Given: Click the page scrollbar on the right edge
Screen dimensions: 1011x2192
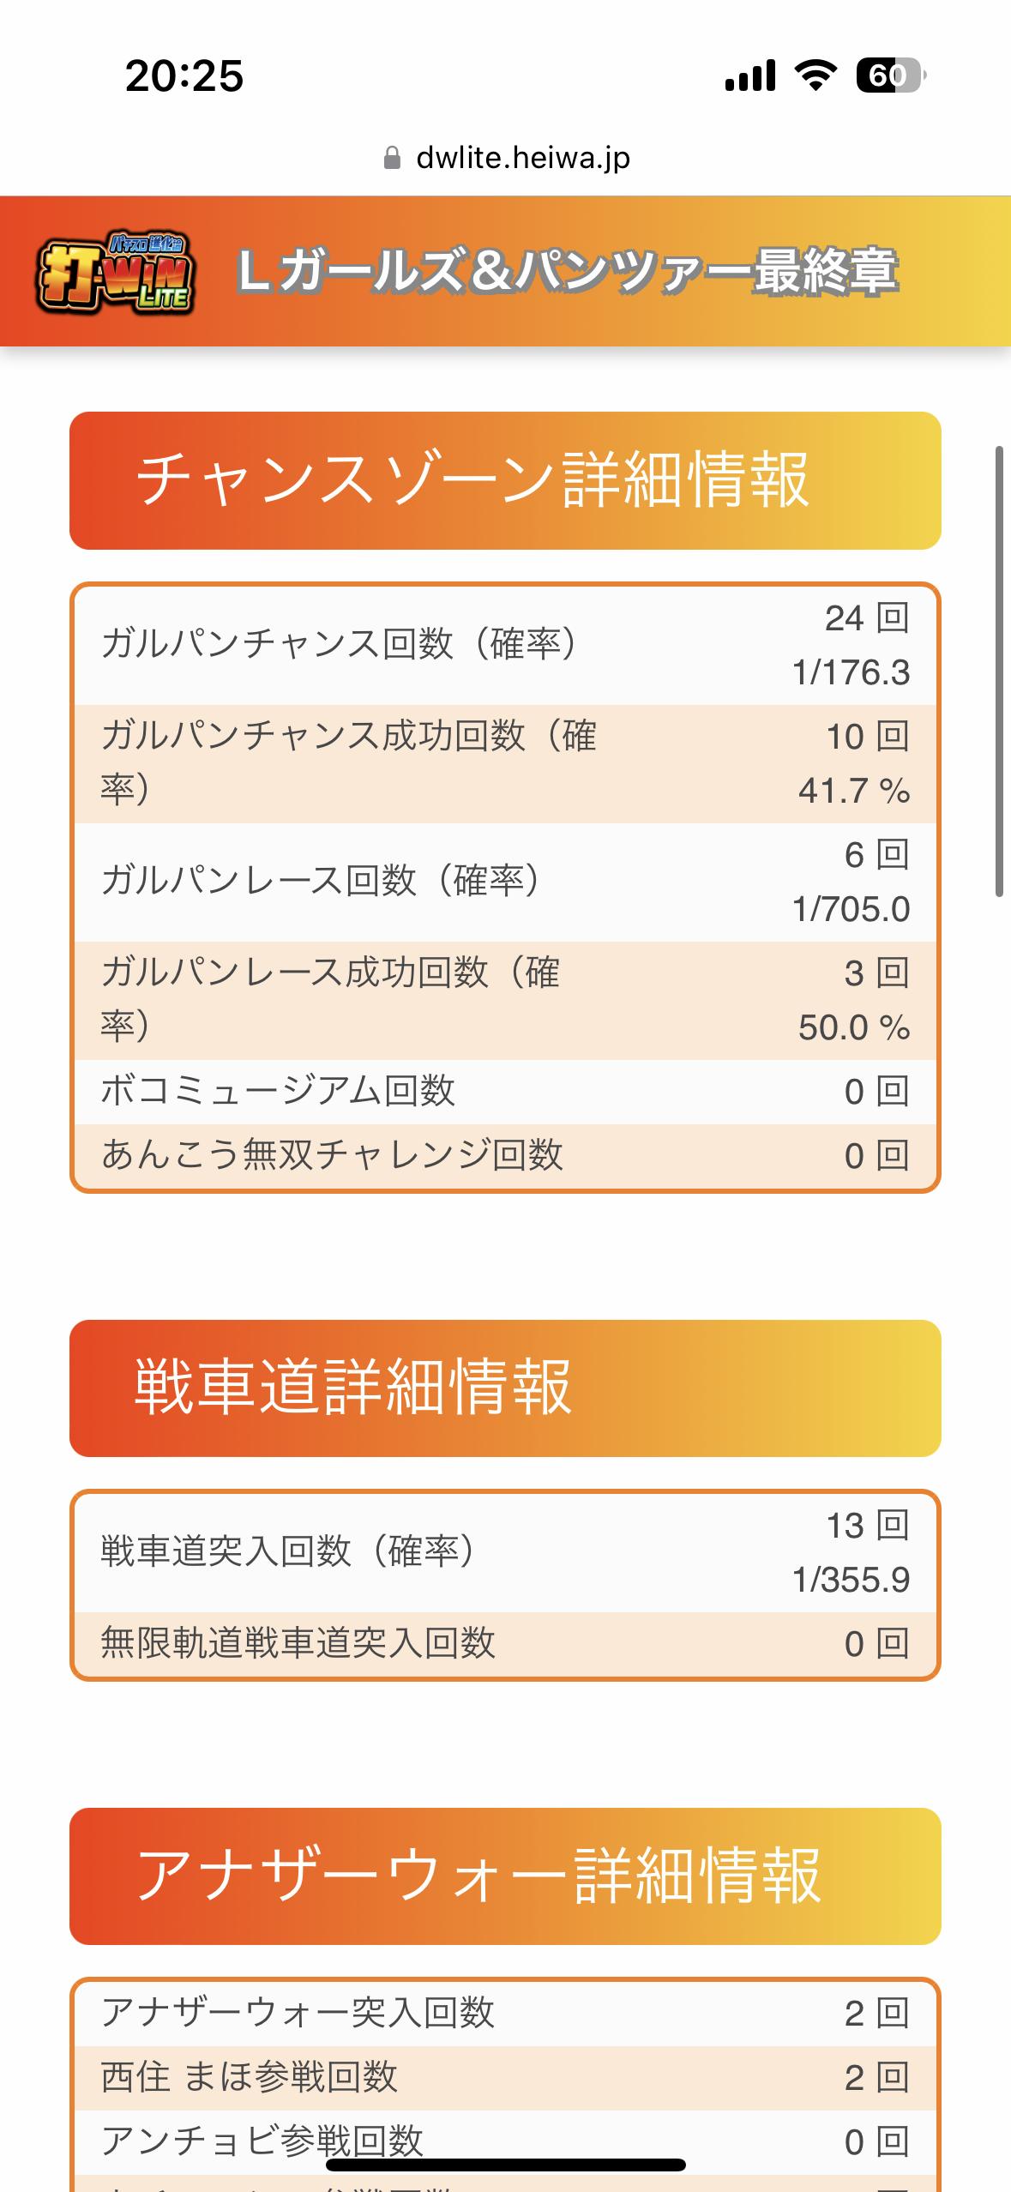Looking at the screenshot, I should pyautogui.click(x=999, y=671).
